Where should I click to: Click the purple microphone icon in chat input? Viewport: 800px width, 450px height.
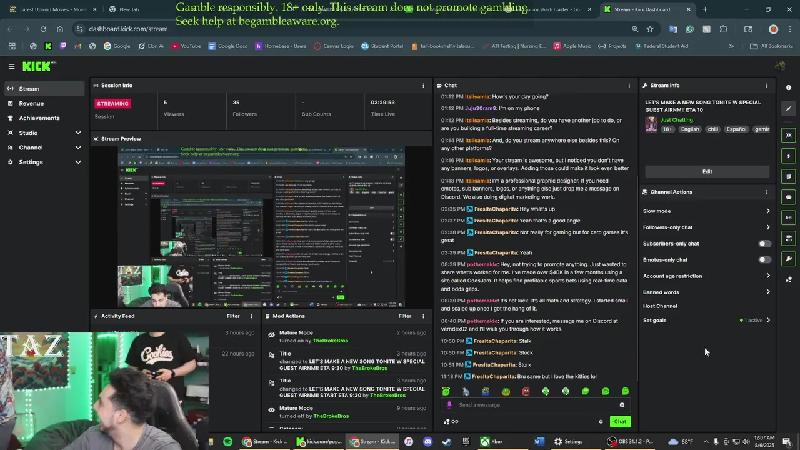click(x=449, y=405)
